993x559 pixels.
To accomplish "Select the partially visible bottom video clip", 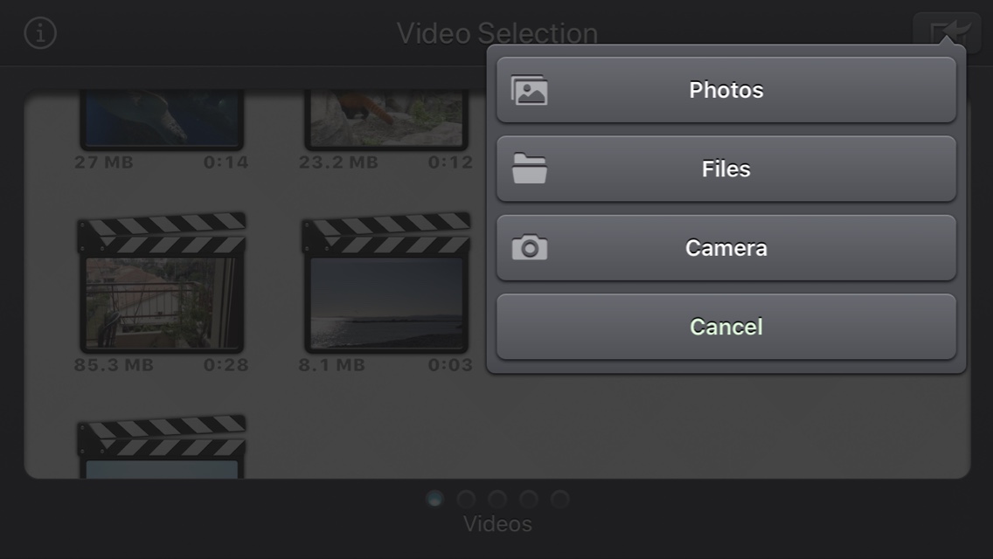I will 162,446.
